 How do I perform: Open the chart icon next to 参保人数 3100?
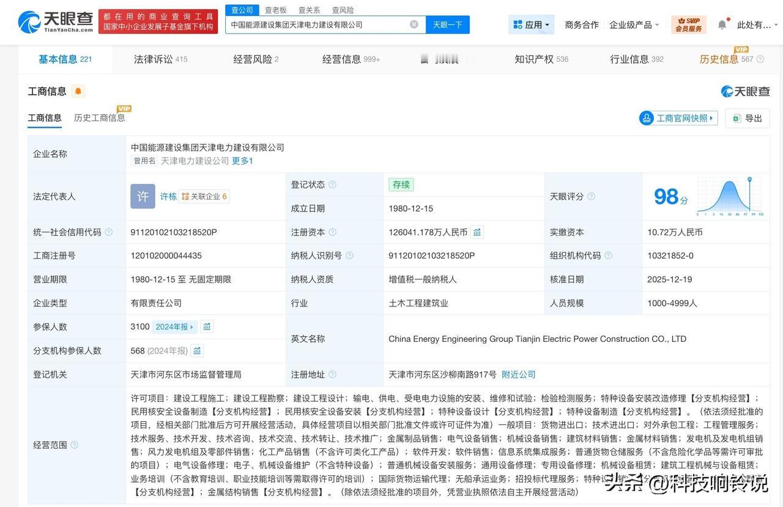click(x=207, y=327)
